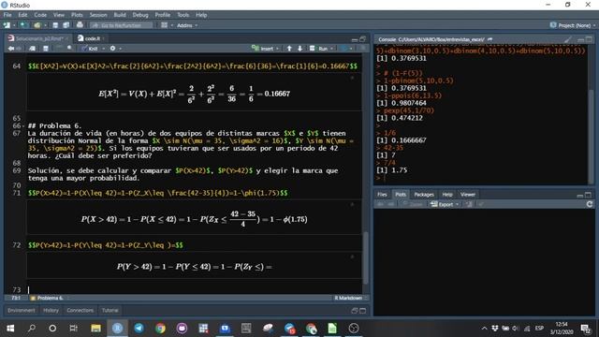Maximize the source editor pane
599x337 pixels.
click(x=362, y=39)
